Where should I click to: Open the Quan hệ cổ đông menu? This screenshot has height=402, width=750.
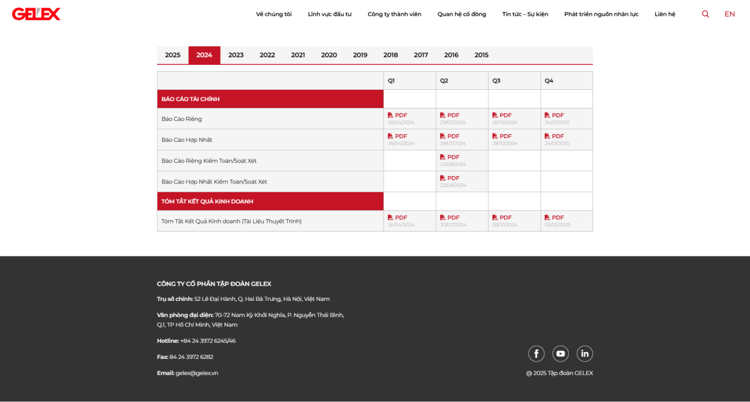[x=462, y=14]
